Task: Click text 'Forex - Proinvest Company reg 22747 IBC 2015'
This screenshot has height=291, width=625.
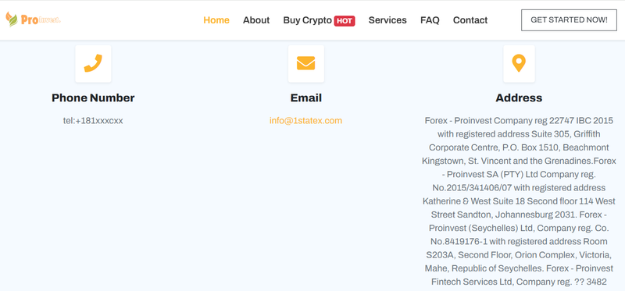Action: coord(519,121)
